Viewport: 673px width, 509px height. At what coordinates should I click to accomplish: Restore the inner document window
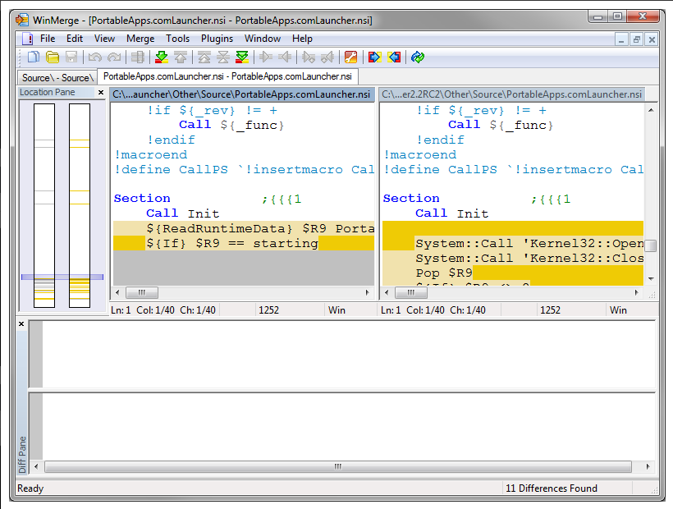point(637,39)
